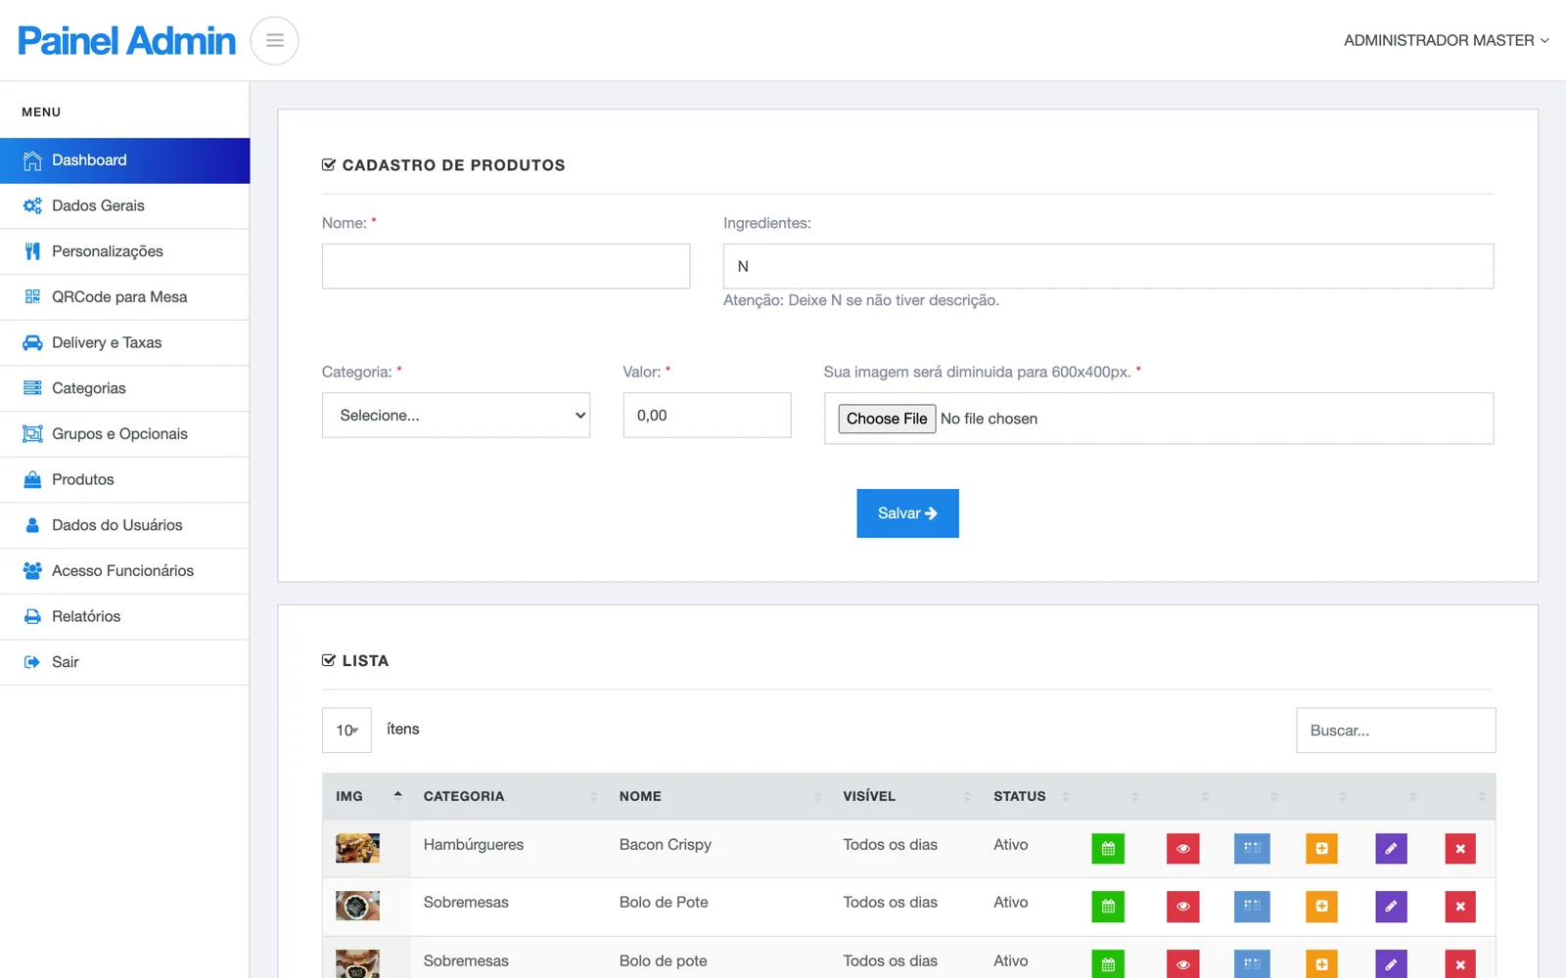This screenshot has height=978, width=1566.
Task: Delete Bacon Crispy with red X icon
Action: [x=1460, y=848]
